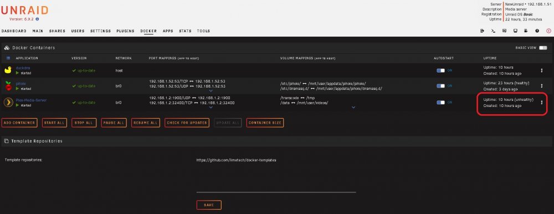This screenshot has width=554, height=214.
Task: Toggle autostart for pihole
Action: 440,86
